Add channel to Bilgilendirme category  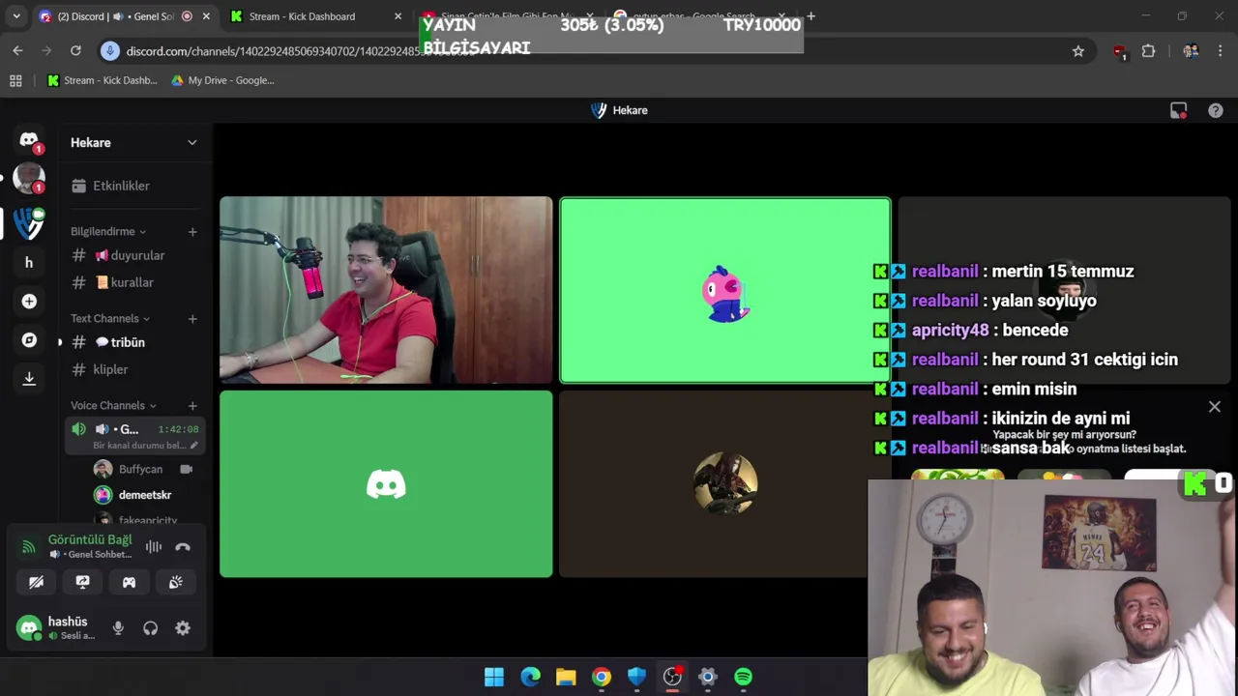[x=192, y=231]
